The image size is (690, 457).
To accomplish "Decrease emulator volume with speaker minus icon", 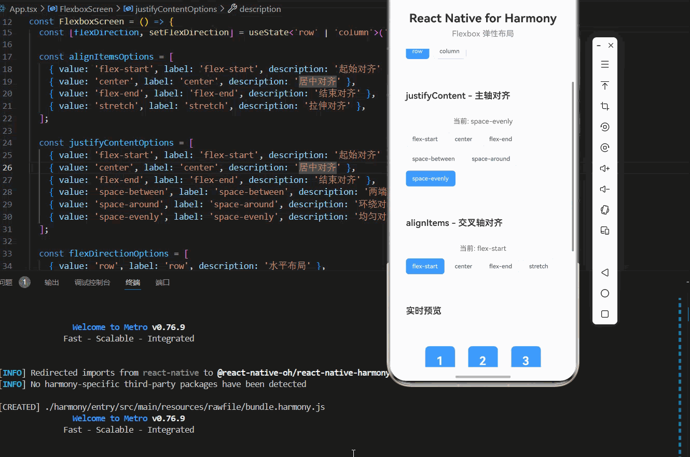I will 605,189.
